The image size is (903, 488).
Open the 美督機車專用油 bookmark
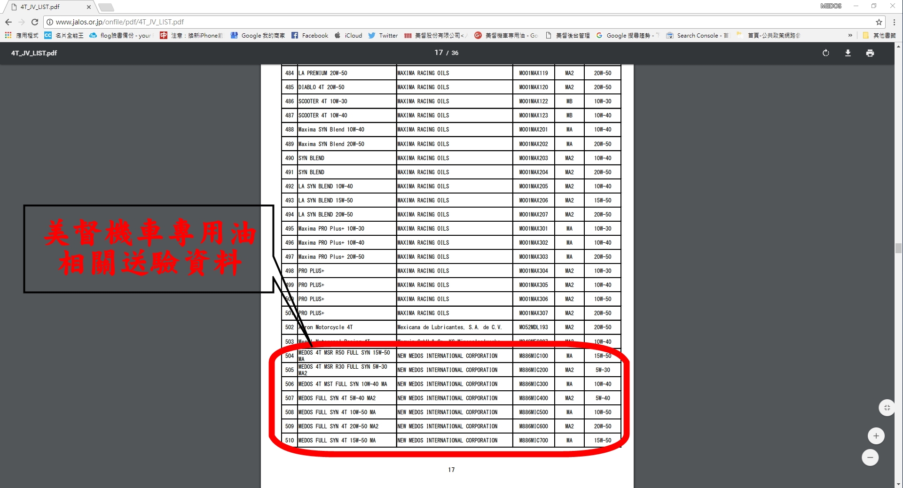click(506, 35)
